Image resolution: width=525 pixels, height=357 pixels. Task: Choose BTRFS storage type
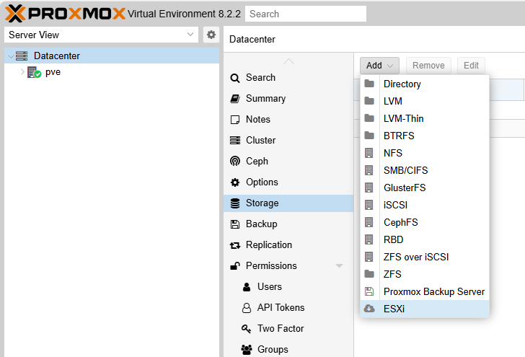[425, 136]
